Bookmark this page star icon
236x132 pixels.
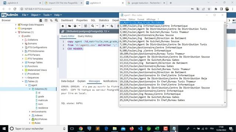point(209,9)
